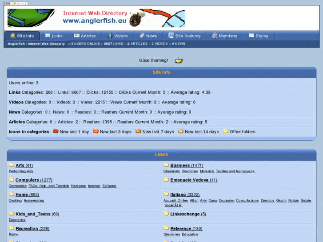Open the Homemaking subcategory link
This screenshot has width=323, height=242.
tap(34, 200)
